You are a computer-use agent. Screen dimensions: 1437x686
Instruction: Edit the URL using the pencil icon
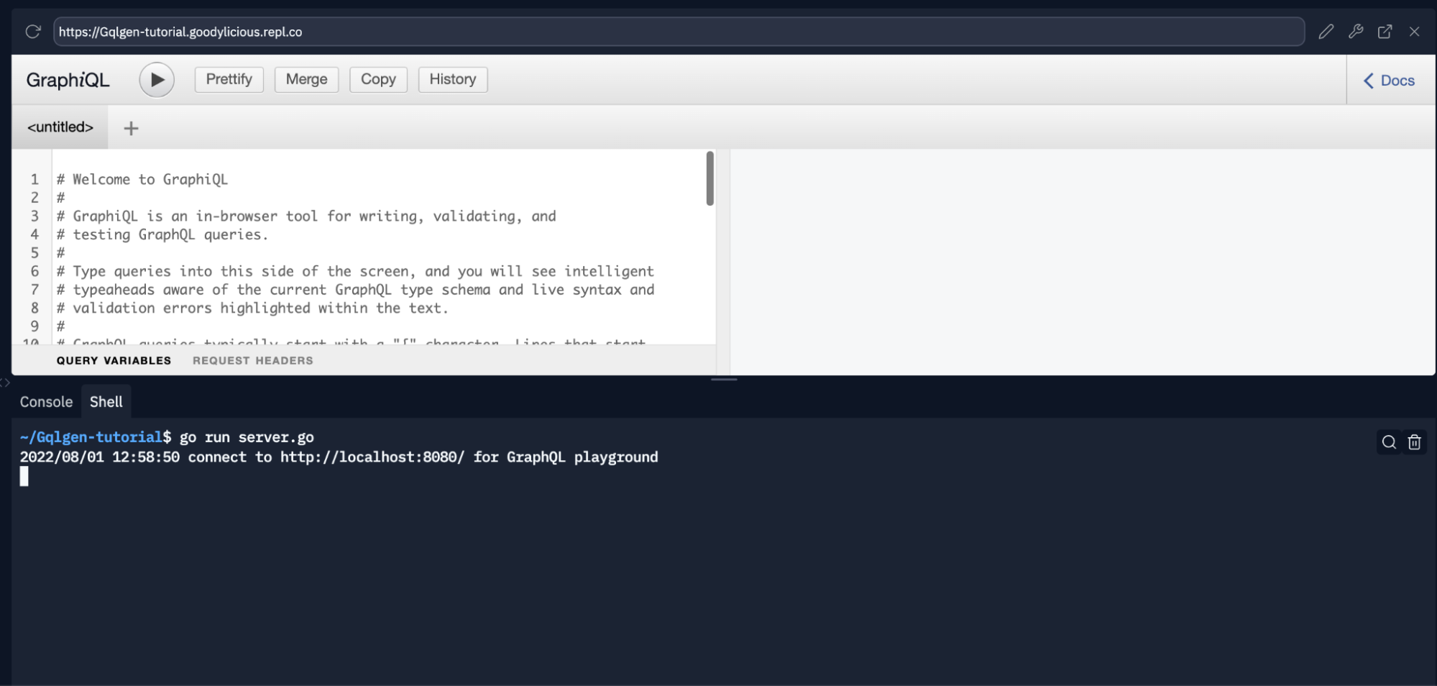(1326, 32)
